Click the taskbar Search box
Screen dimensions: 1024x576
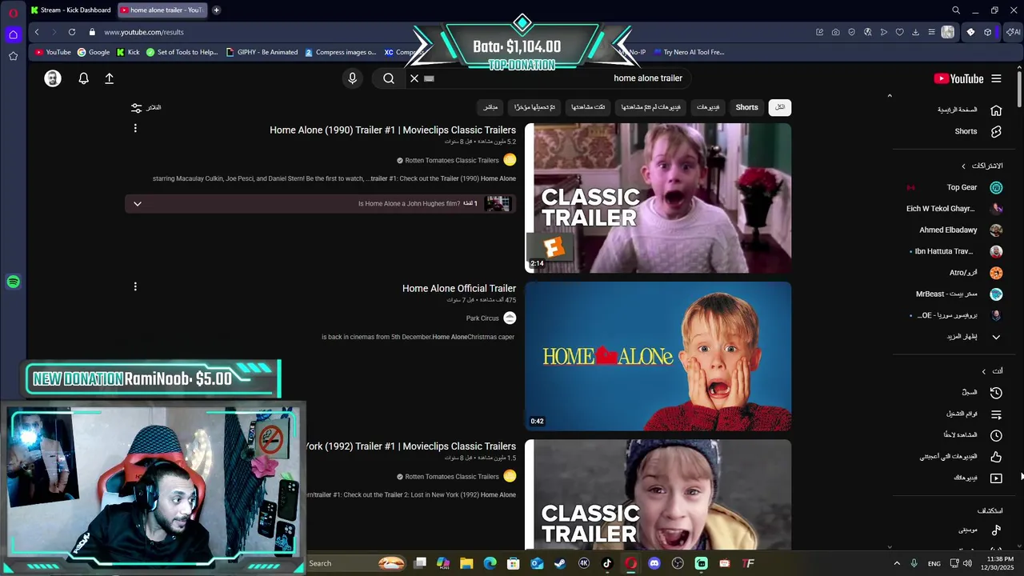pos(357,563)
